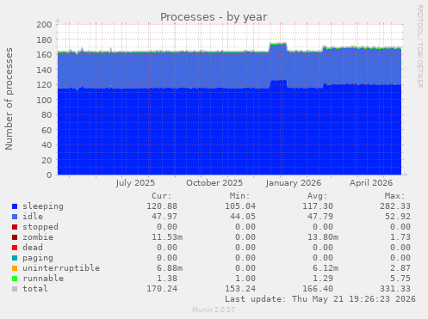Click the 'zombie' legend label
This screenshot has width=428, height=319.
[x=38, y=237]
